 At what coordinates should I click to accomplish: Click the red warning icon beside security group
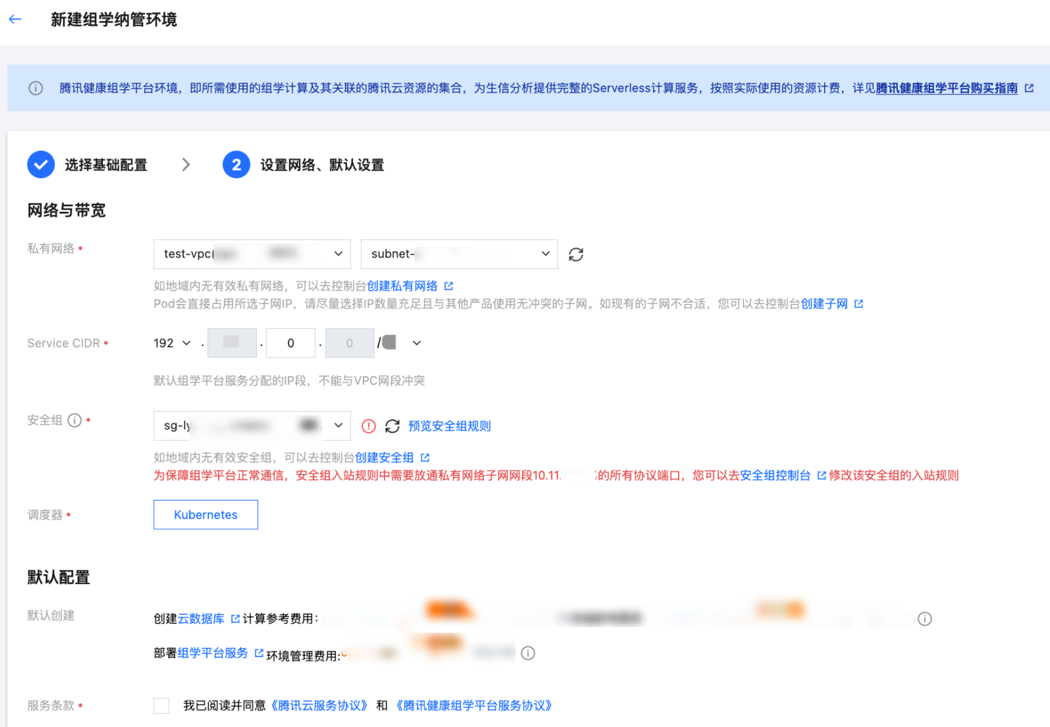click(368, 426)
